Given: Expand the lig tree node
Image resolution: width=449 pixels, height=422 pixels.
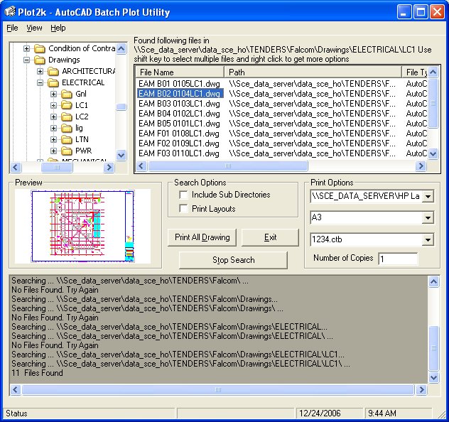Looking at the screenshot, I should 53,128.
